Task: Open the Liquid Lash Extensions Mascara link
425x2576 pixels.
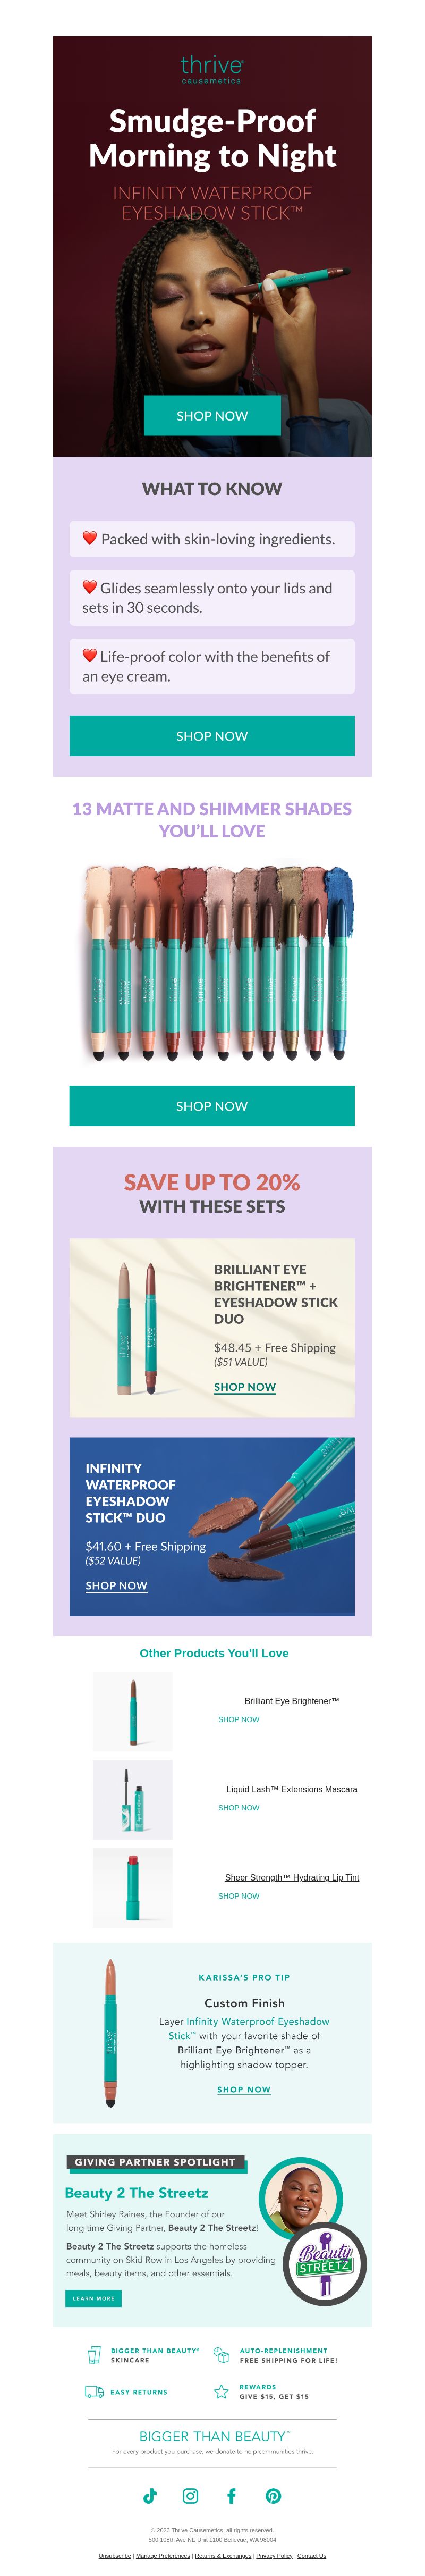Action: point(292,1789)
